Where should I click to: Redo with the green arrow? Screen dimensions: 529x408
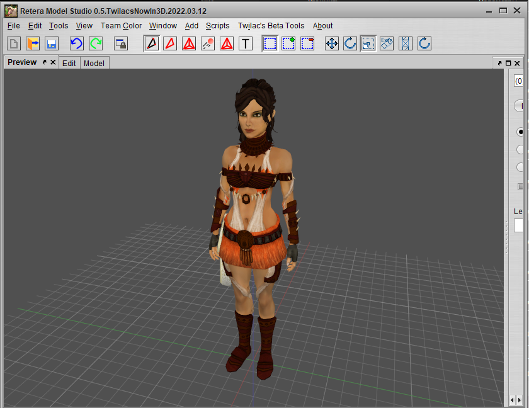[96, 44]
